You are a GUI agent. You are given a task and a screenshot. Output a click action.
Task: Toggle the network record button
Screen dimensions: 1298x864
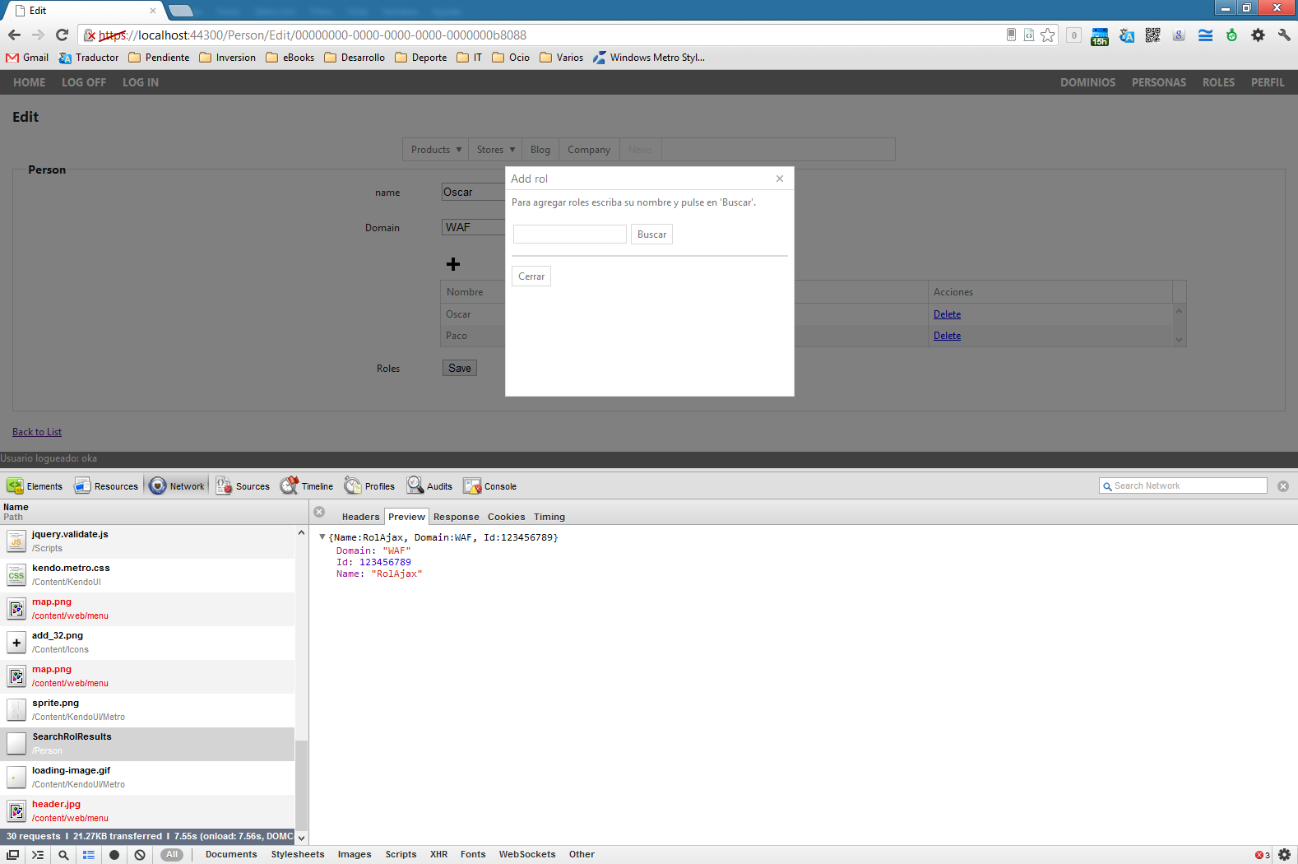point(114,855)
